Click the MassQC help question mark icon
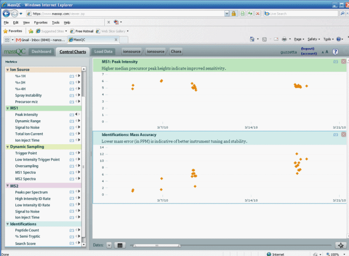This screenshot has height=256, width=349. tap(335, 52)
